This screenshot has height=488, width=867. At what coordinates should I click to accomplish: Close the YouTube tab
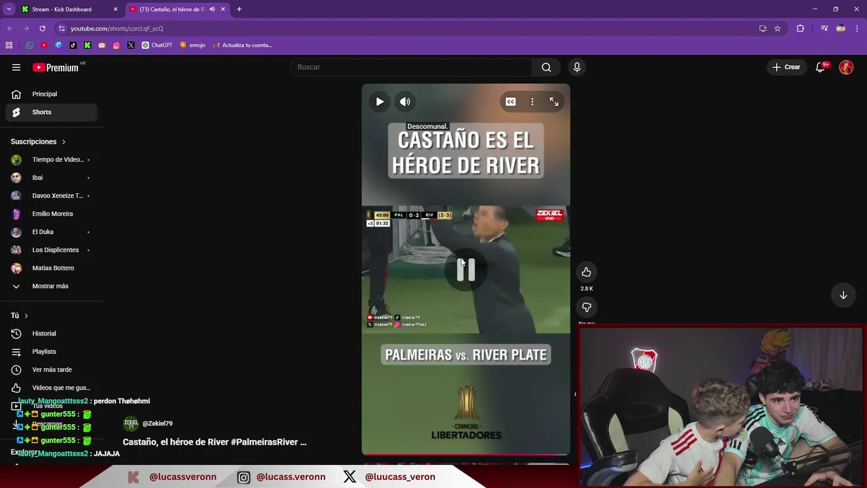click(223, 9)
